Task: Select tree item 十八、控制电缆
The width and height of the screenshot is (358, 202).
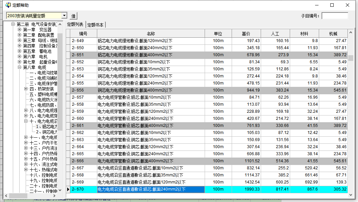Action: 43,175
